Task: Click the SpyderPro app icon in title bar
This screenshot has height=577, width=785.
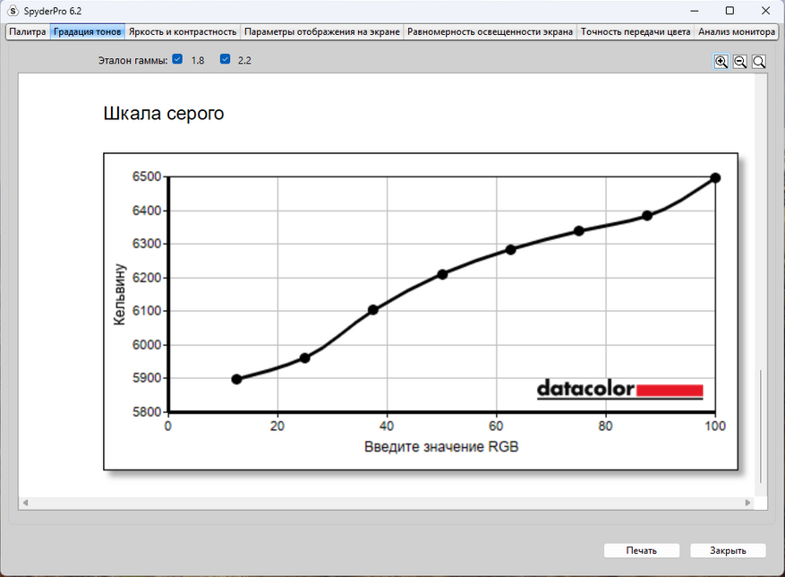Action: click(13, 11)
